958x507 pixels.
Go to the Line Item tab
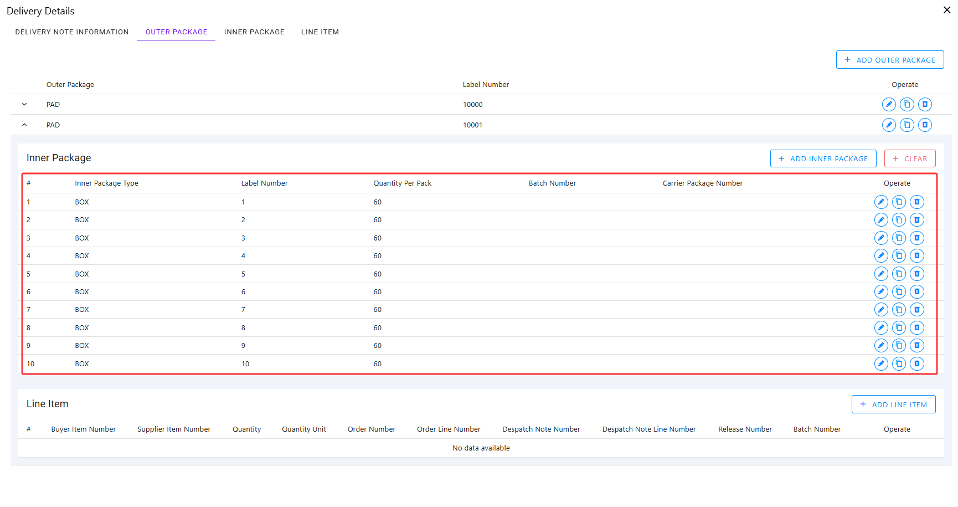point(320,32)
